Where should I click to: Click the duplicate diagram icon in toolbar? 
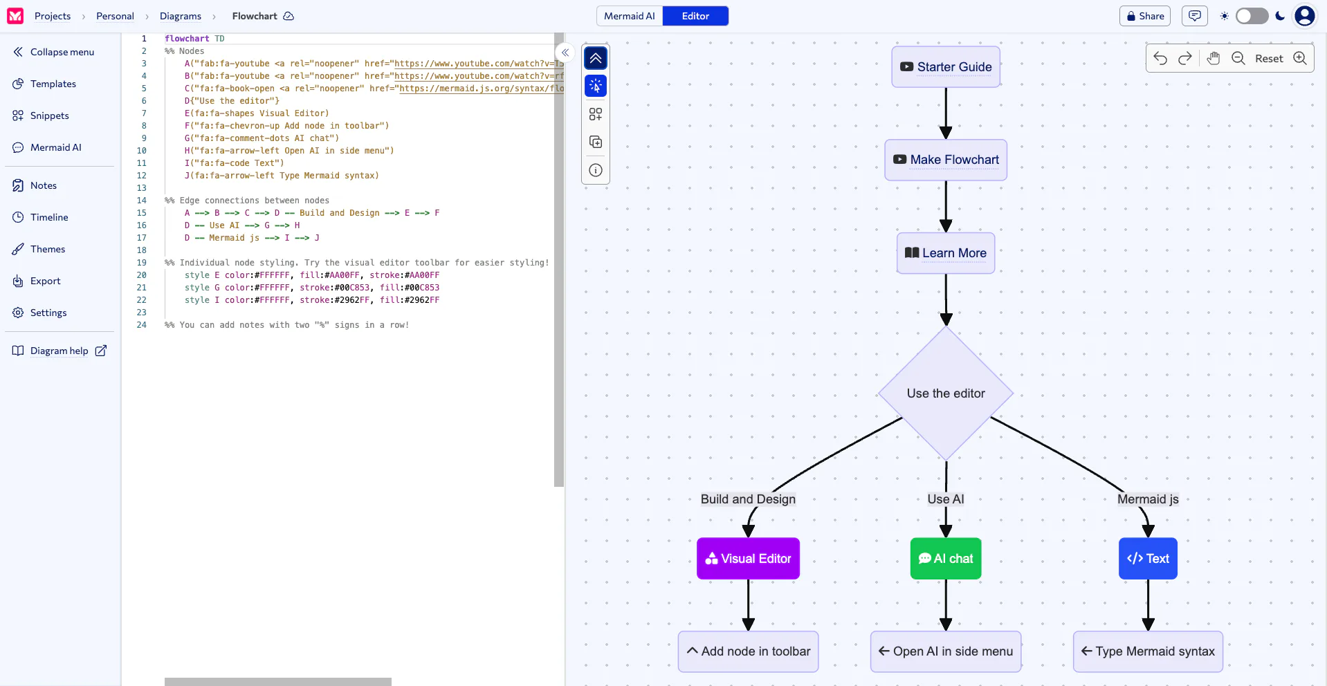coord(596,142)
